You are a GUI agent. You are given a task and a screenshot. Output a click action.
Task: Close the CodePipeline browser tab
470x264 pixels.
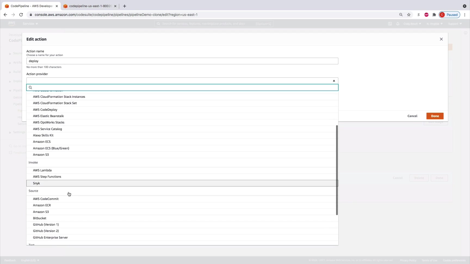click(57, 6)
